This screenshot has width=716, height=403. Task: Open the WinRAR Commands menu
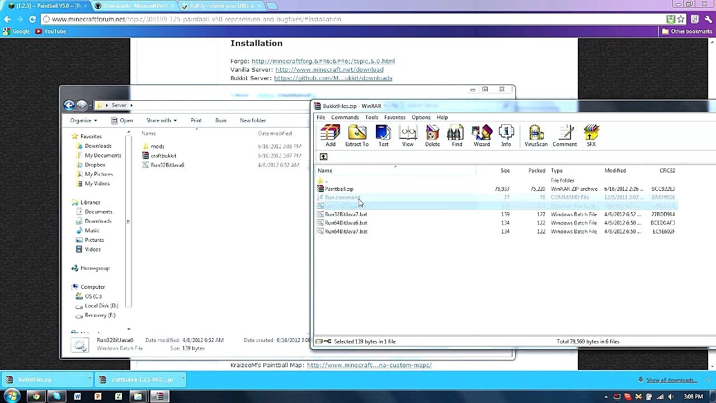coord(345,118)
